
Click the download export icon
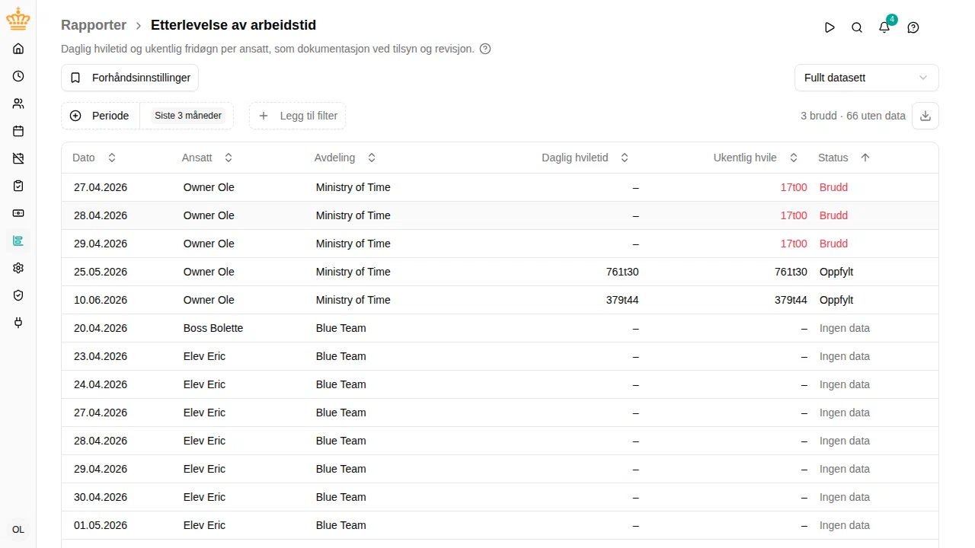tap(925, 116)
